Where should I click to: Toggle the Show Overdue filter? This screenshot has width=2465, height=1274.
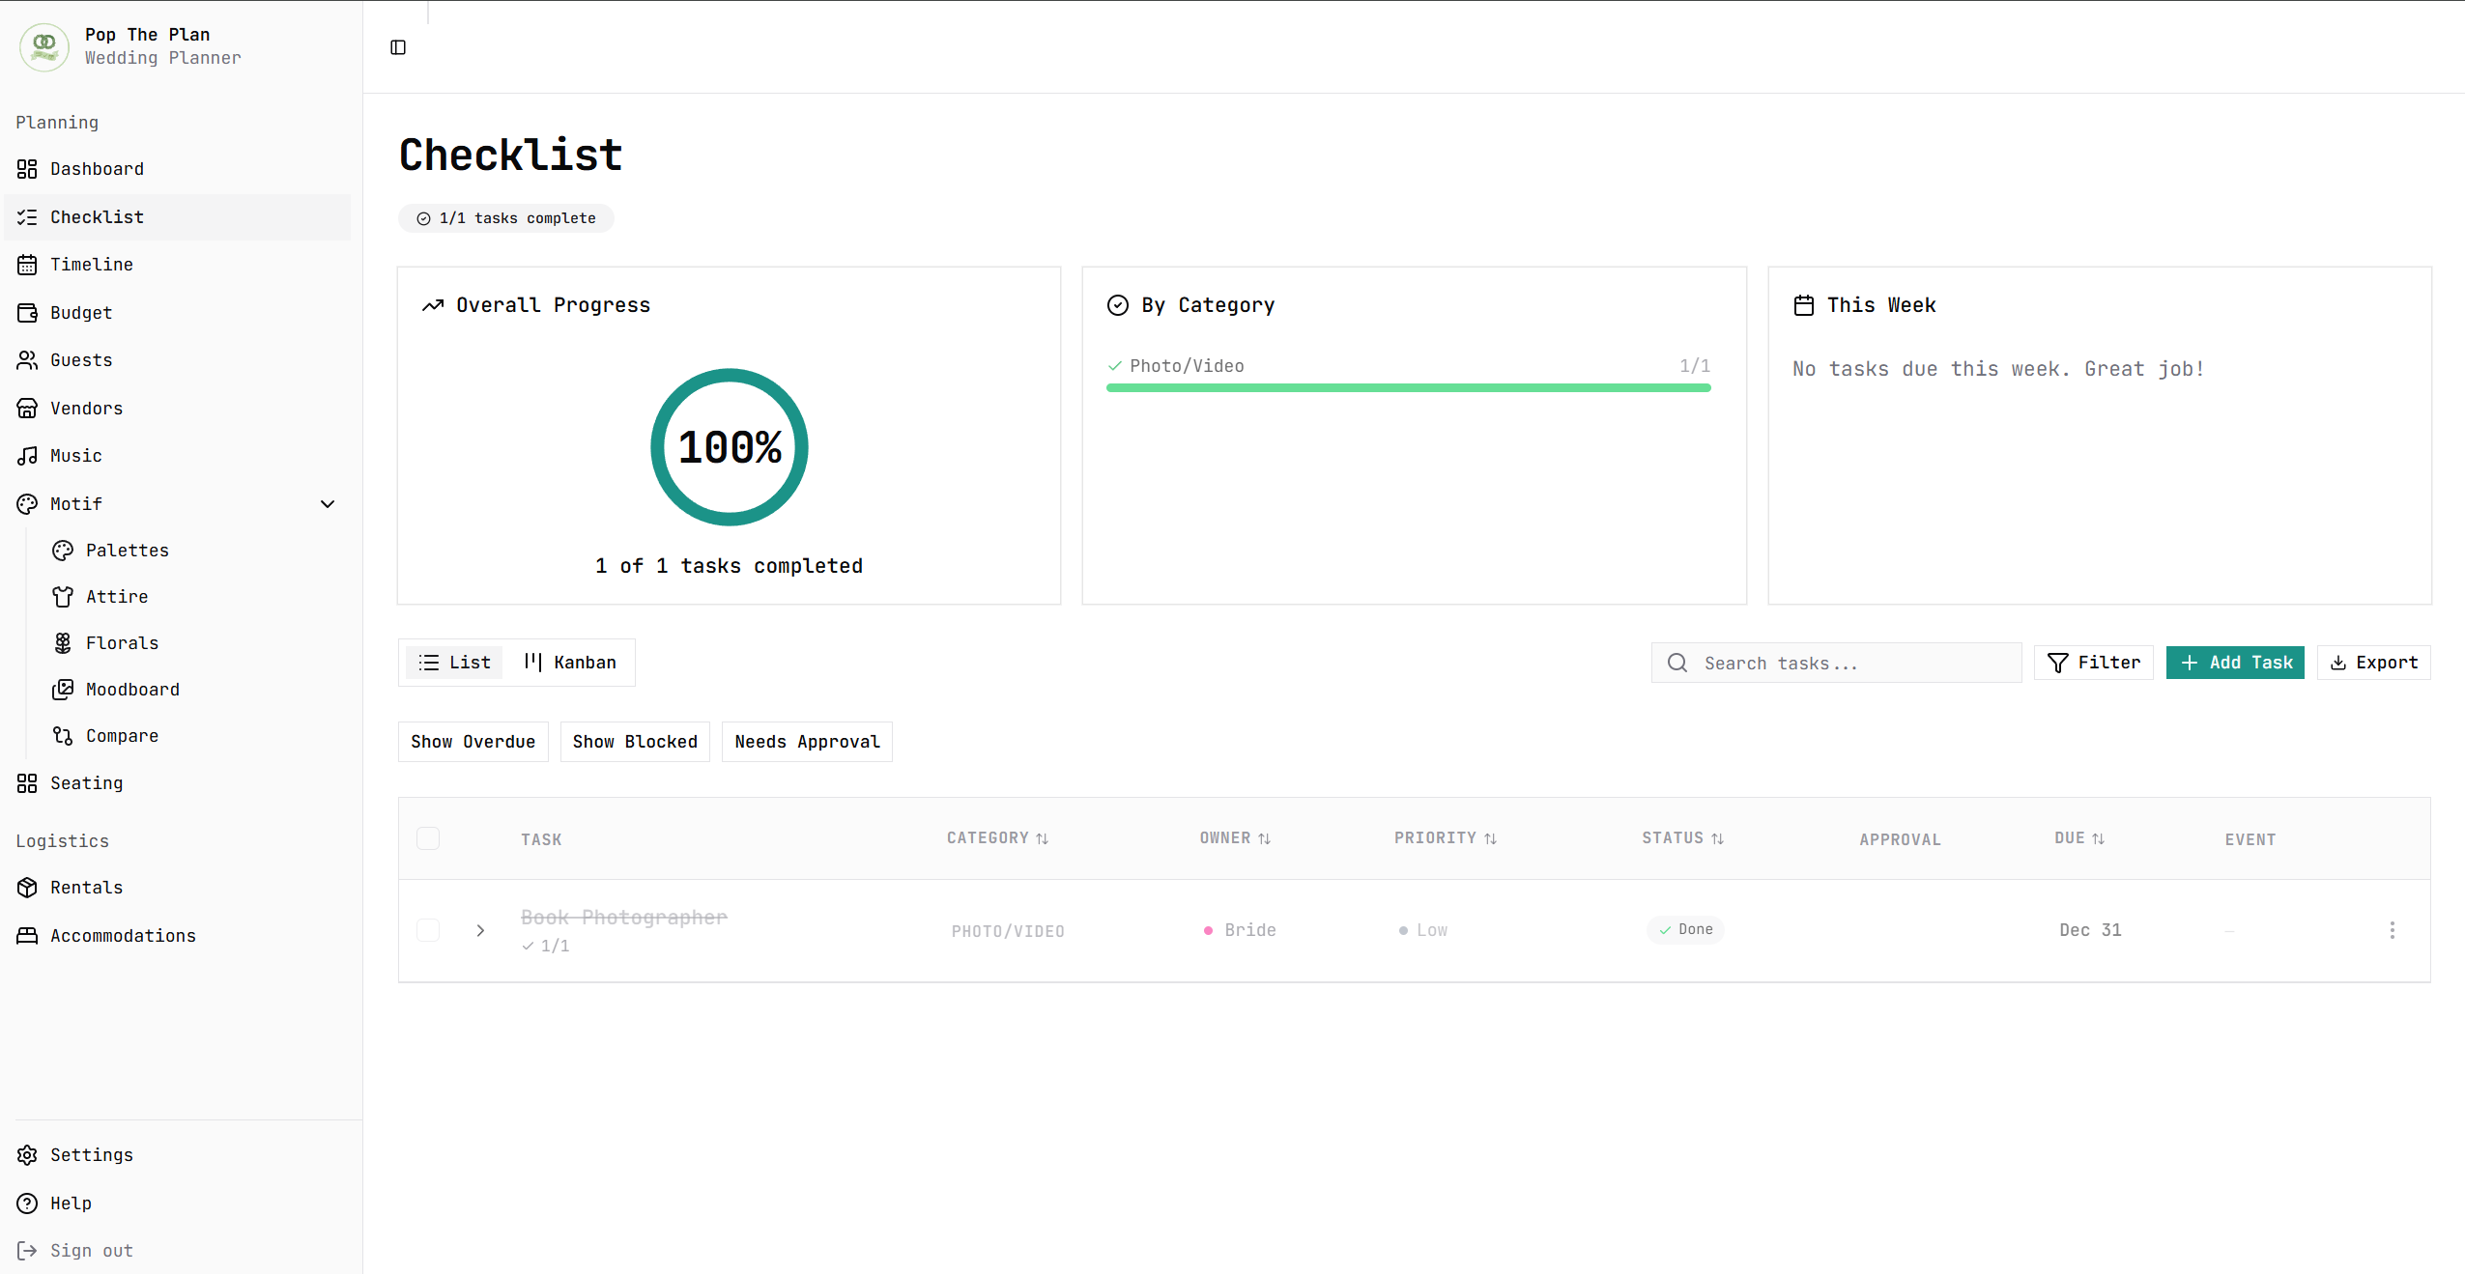coord(473,742)
